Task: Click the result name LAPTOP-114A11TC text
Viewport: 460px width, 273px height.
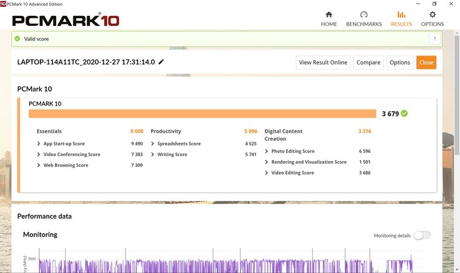Action: 86,62
